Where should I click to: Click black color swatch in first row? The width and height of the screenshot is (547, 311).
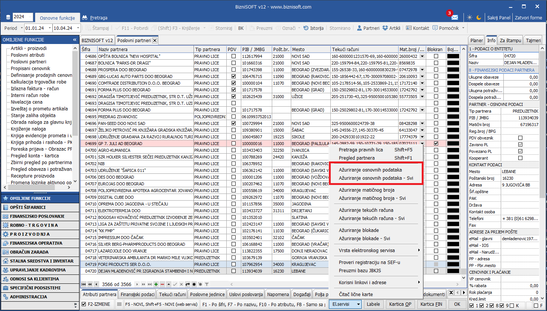click(x=453, y=56)
